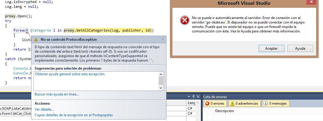Click the Ayuda button in error dialog
This screenshot has height=121, width=323.
(x=300, y=48)
